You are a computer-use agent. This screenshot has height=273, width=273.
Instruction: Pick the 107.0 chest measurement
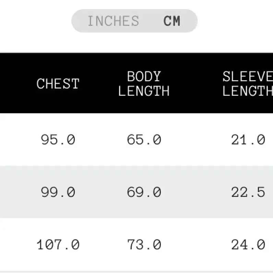(x=58, y=245)
